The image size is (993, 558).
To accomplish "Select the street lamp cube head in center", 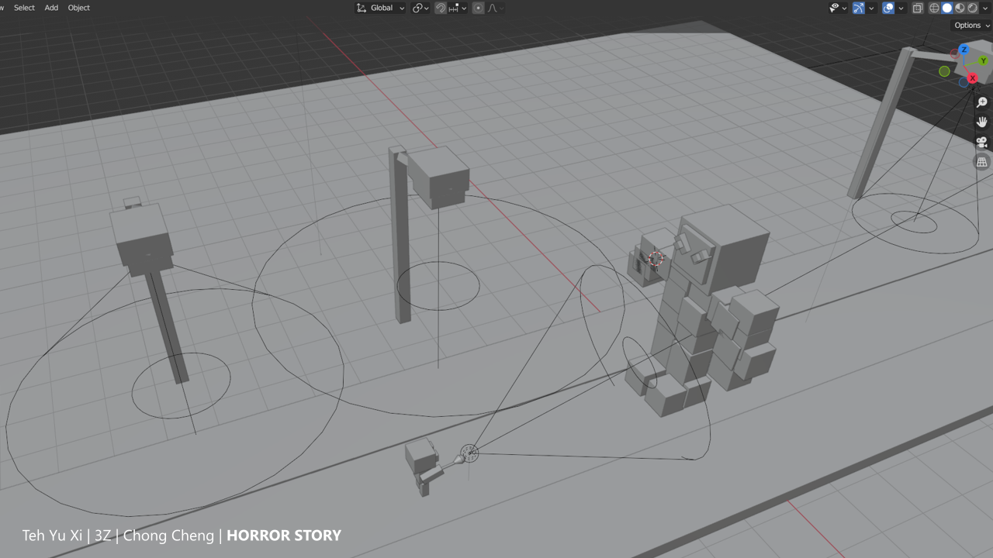I will 439,177.
